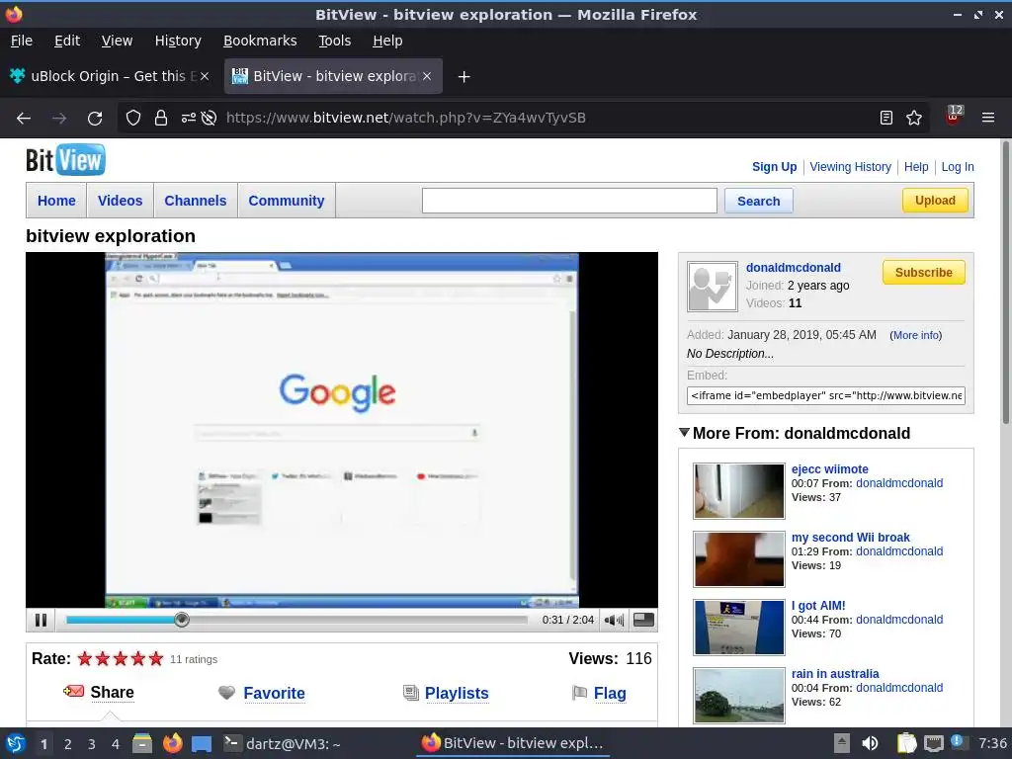Open the Tools menu
Screen dimensions: 1012x759
[334, 41]
